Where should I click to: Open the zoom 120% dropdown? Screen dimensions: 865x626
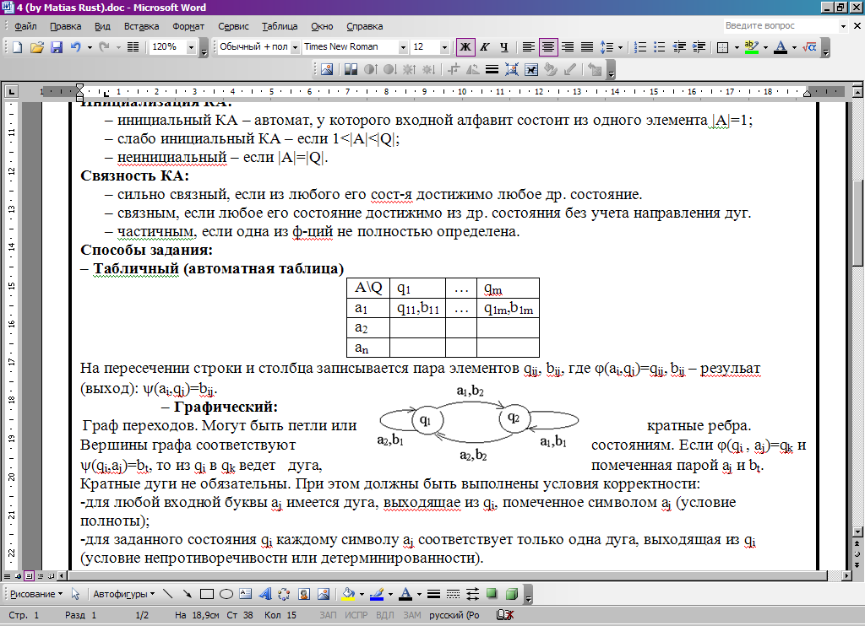[x=191, y=47]
